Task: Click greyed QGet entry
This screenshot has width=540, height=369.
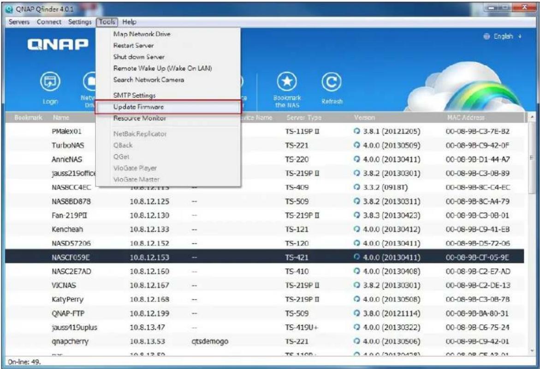Action: (168, 157)
